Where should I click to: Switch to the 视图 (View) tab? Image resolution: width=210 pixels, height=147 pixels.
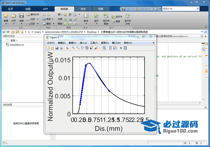coord(101,9)
